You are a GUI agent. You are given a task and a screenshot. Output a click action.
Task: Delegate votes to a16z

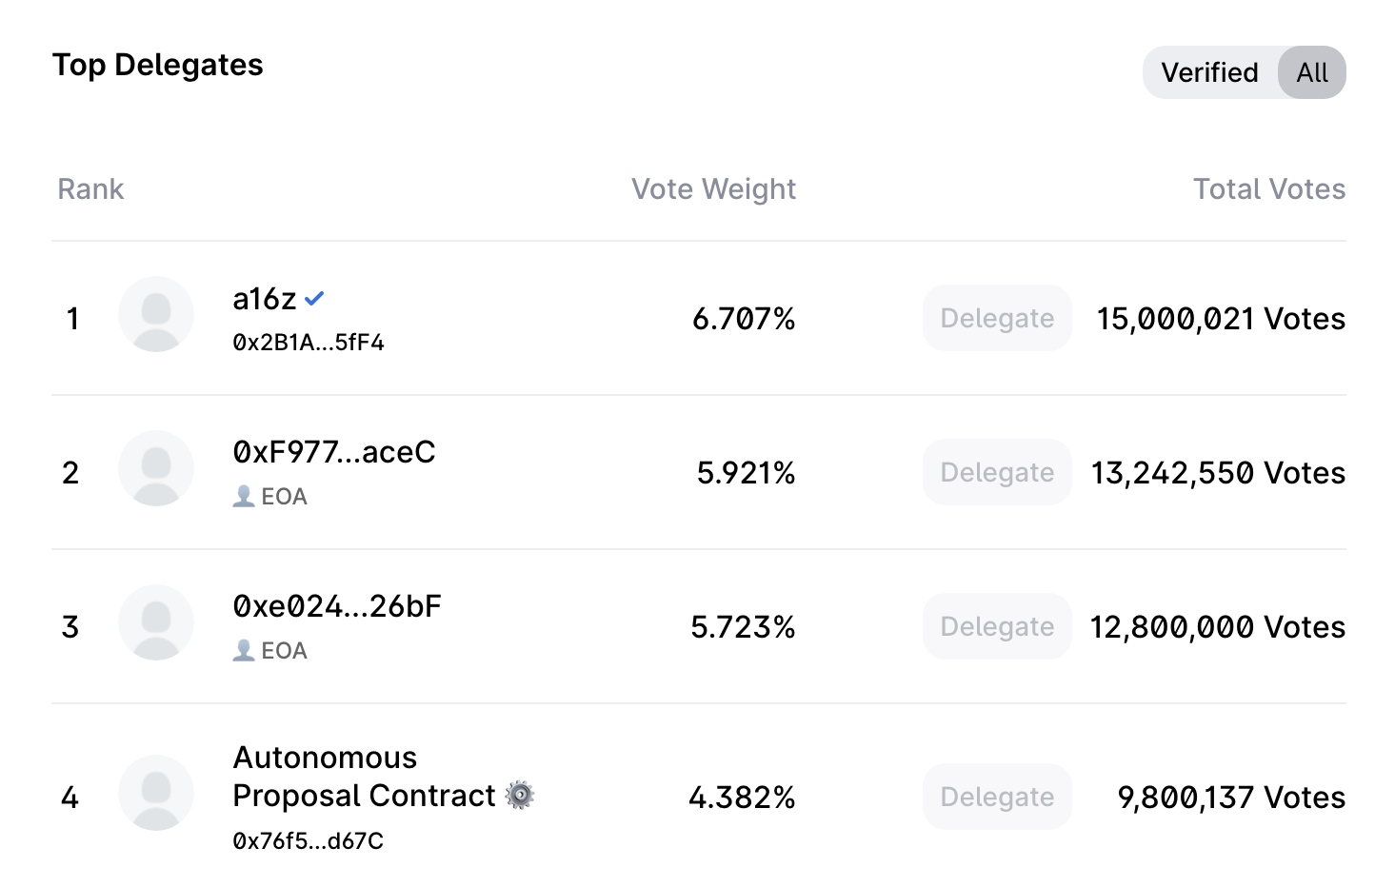[x=997, y=318]
